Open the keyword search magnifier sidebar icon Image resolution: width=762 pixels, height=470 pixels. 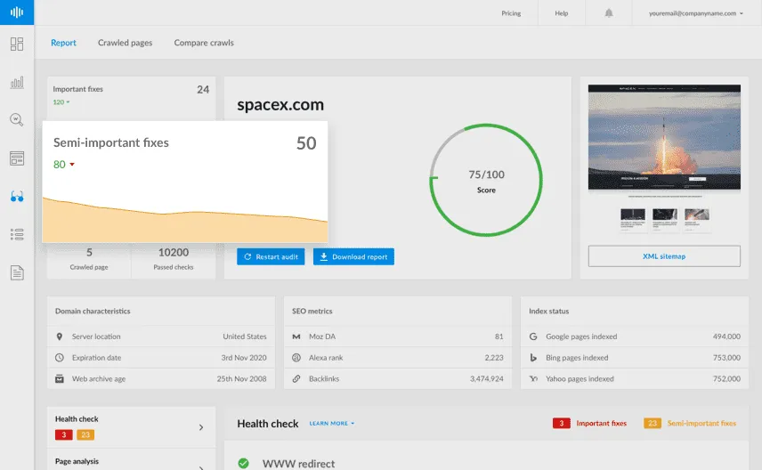pos(17,119)
